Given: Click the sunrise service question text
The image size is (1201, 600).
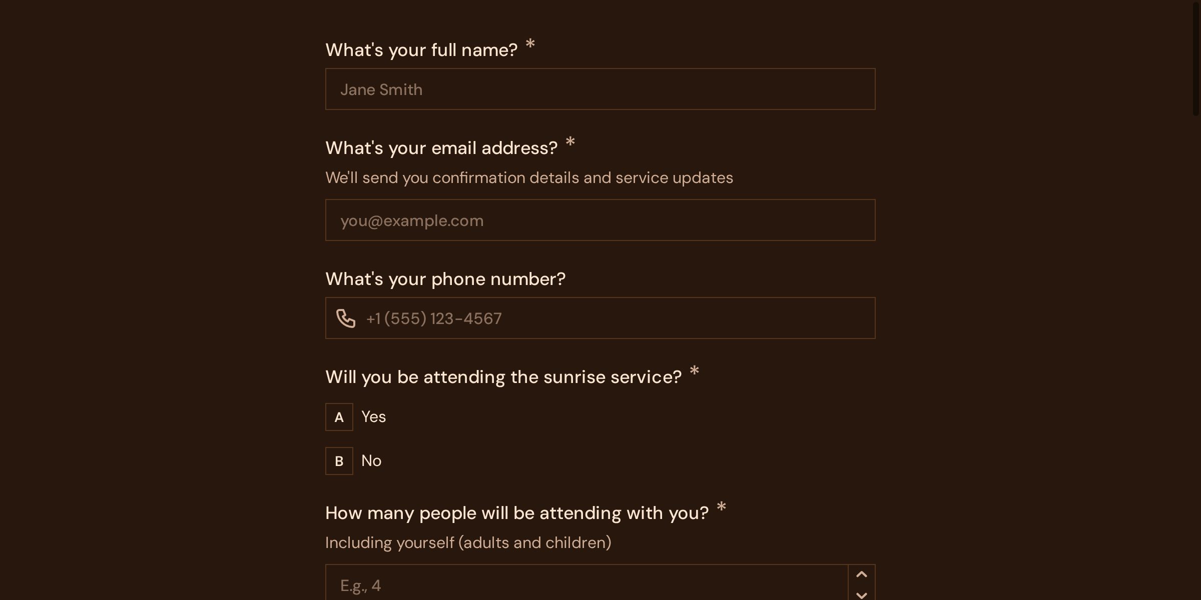Looking at the screenshot, I should click(503, 377).
